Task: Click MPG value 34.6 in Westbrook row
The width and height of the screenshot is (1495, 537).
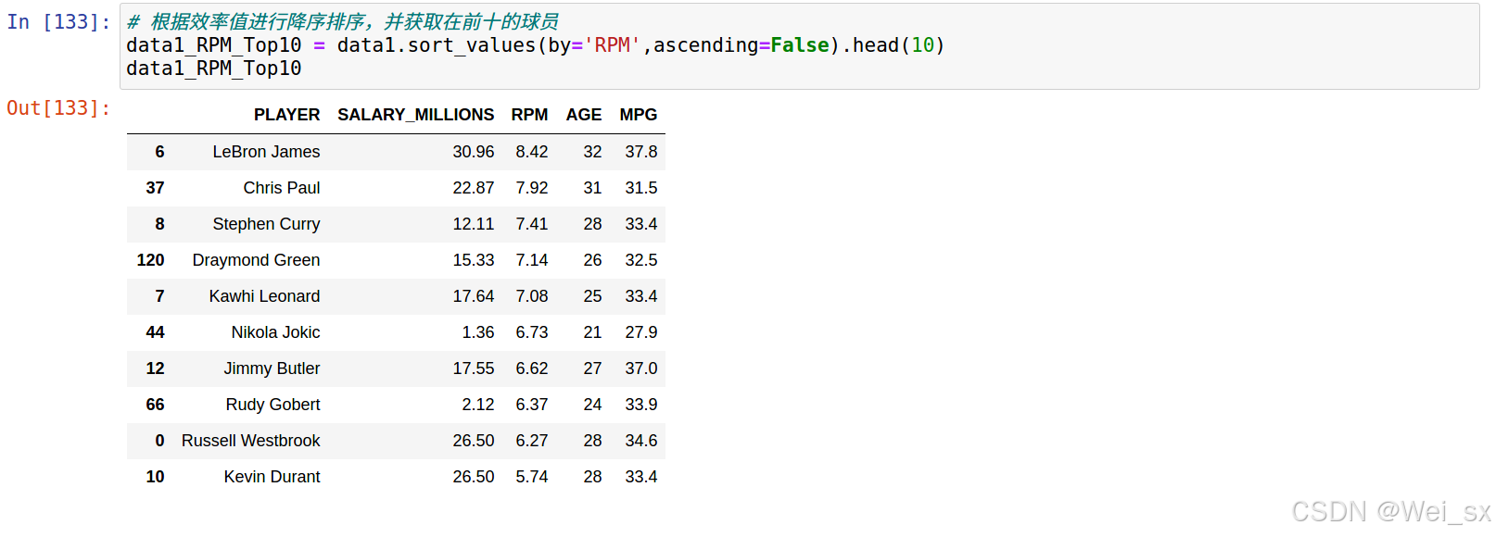Action: click(640, 441)
